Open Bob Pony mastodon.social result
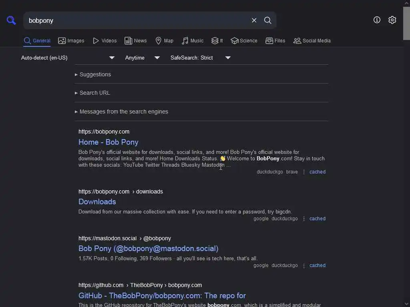 [x=148, y=249]
